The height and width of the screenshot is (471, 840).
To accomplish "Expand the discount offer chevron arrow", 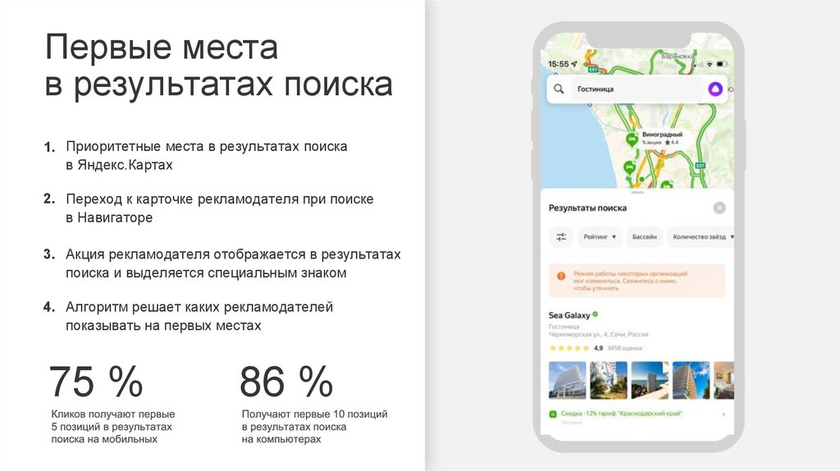I will (x=724, y=414).
